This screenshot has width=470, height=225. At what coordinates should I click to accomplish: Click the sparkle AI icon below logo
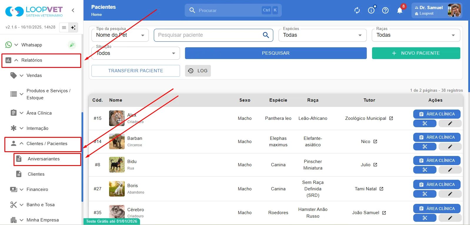coord(73,27)
